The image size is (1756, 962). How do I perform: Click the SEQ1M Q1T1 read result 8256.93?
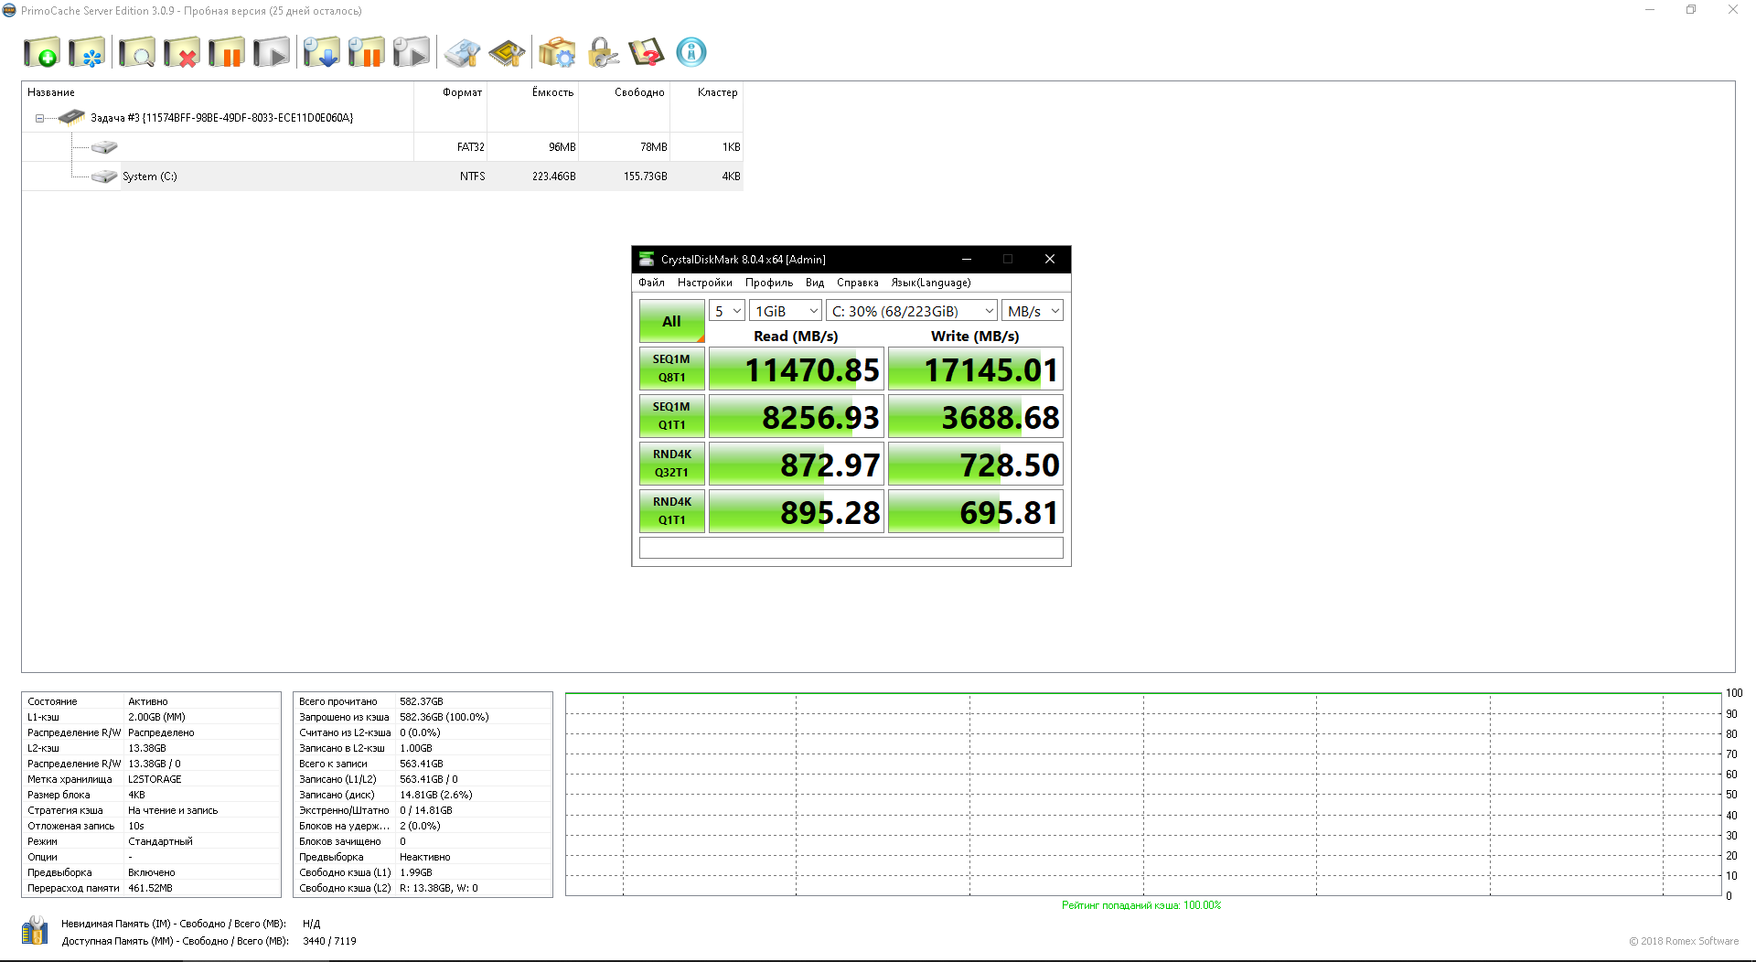click(796, 417)
